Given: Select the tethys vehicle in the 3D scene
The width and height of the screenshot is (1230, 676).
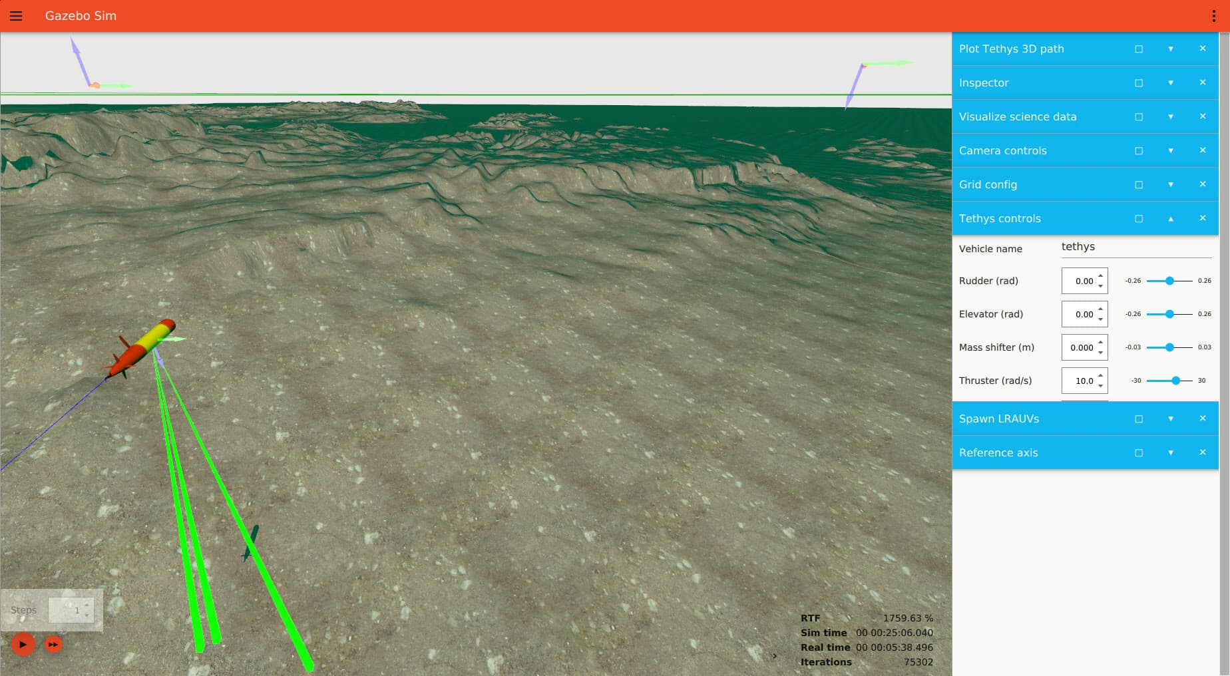Looking at the screenshot, I should [142, 348].
